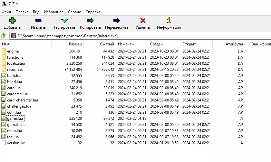The width and height of the screenshot is (271, 162).
Task: Select the file name challenges.lua
Action: click(x=19, y=106)
